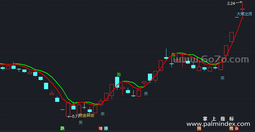Click the 买 signal directly beneath 资金异动

pos(81,122)
